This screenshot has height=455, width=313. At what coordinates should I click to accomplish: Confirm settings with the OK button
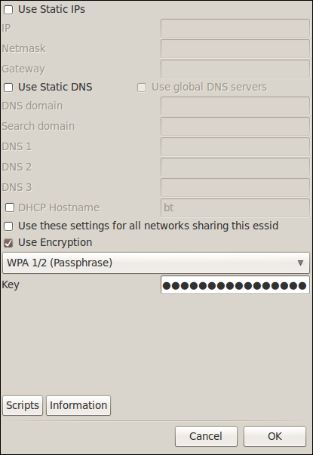275,436
